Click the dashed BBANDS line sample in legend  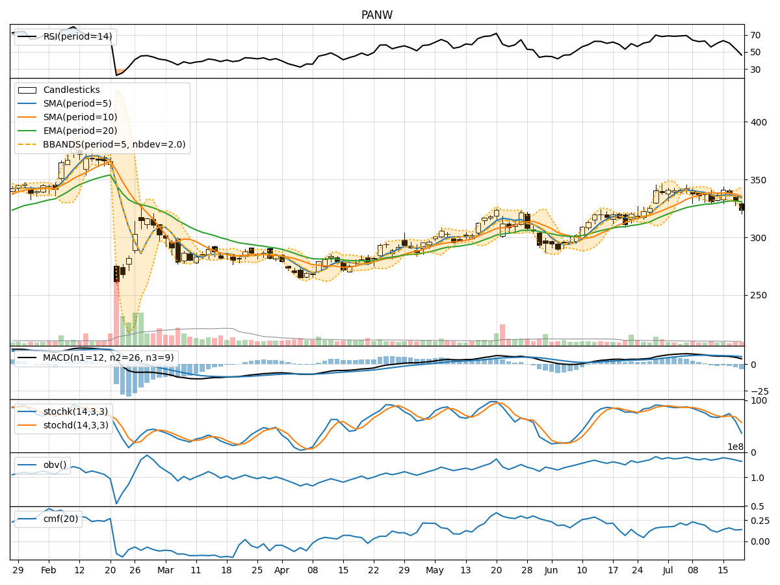(x=28, y=144)
